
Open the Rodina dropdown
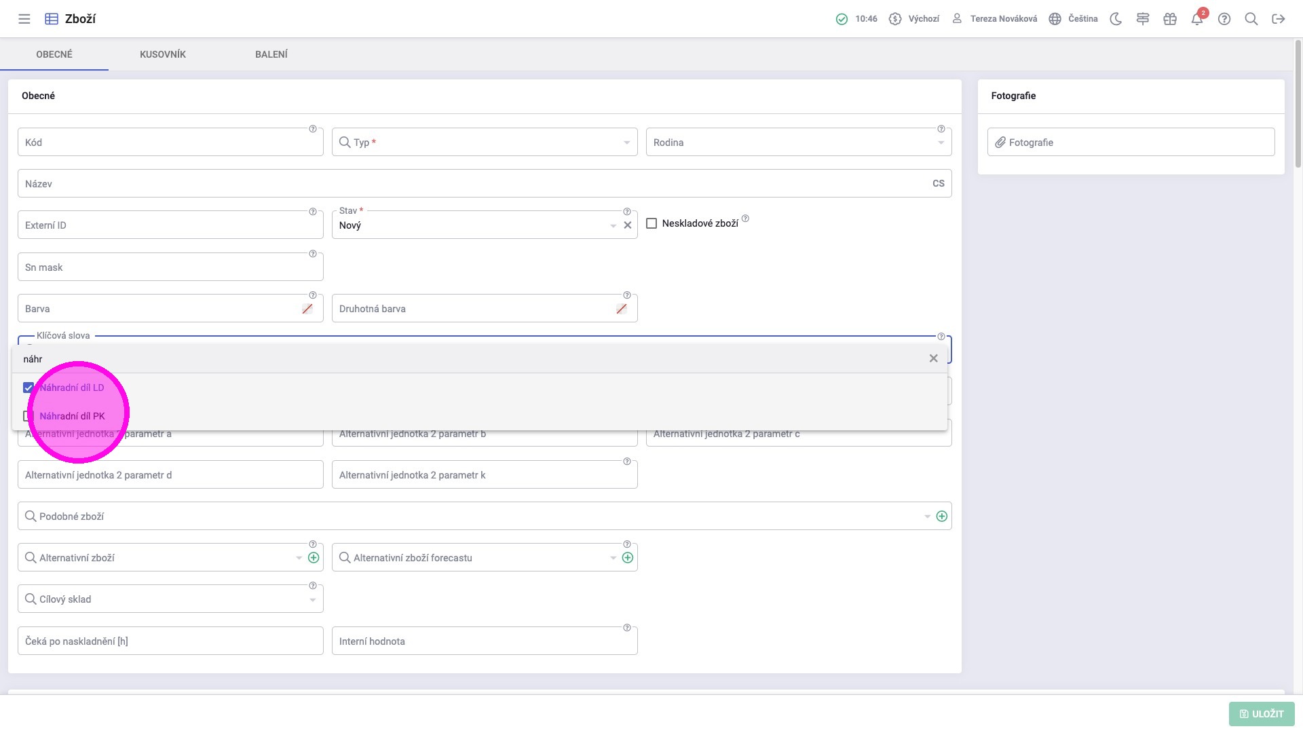pyautogui.click(x=941, y=143)
